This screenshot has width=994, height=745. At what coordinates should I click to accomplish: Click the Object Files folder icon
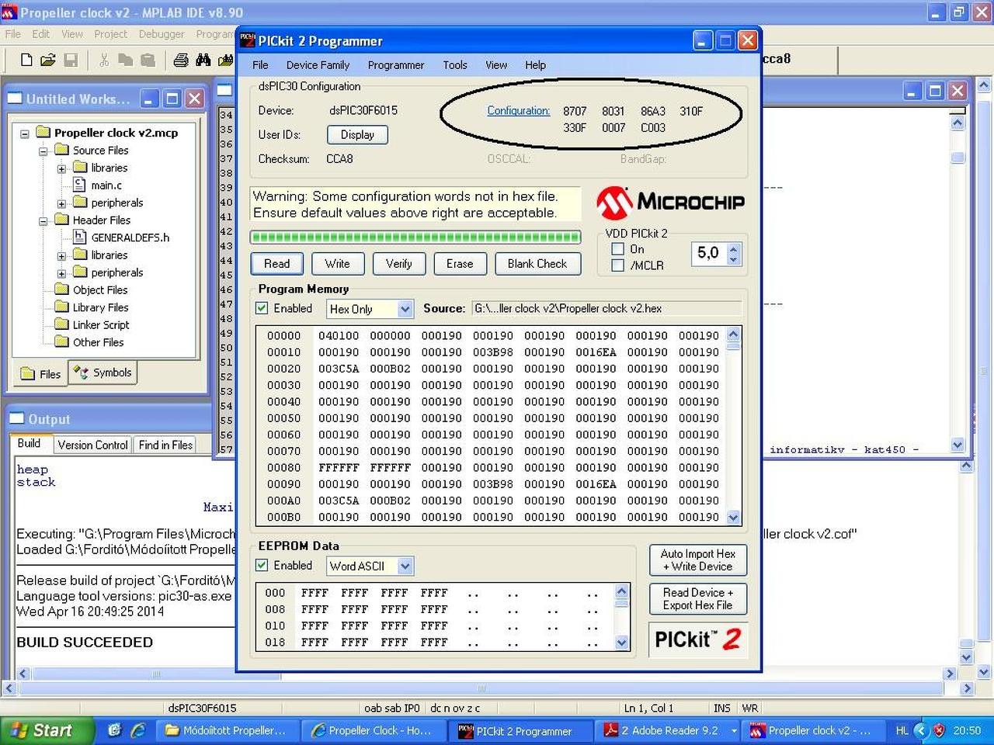point(62,289)
